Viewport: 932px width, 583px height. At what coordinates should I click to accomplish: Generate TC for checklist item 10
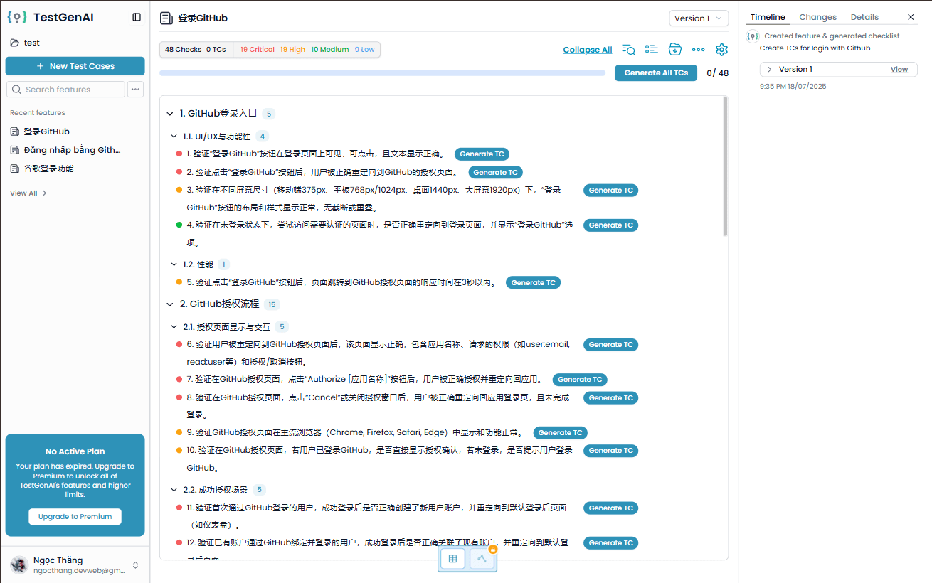(x=610, y=451)
